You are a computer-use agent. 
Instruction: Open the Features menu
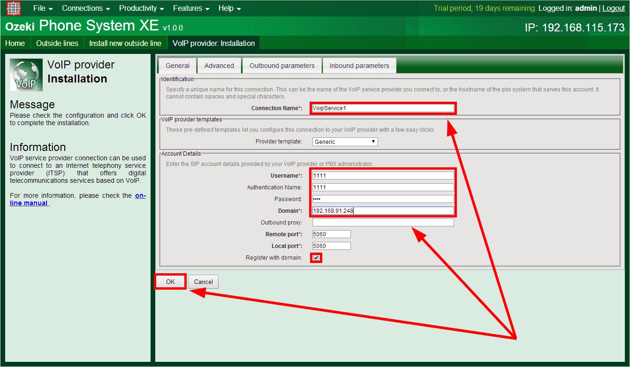pyautogui.click(x=191, y=8)
